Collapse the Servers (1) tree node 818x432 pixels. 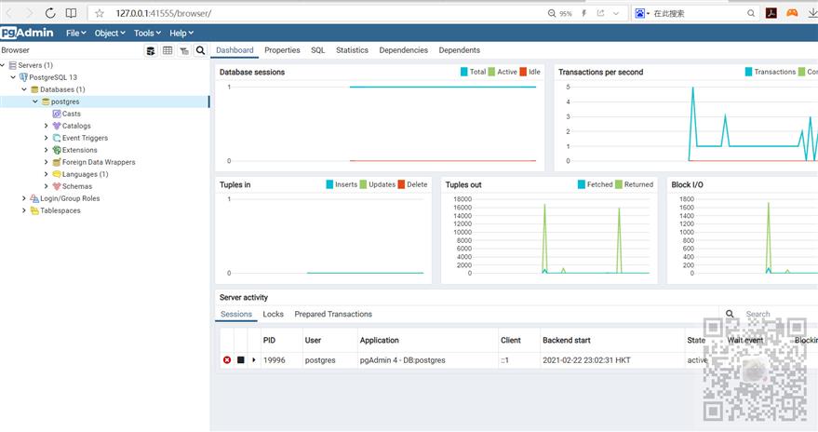[x=3, y=65]
